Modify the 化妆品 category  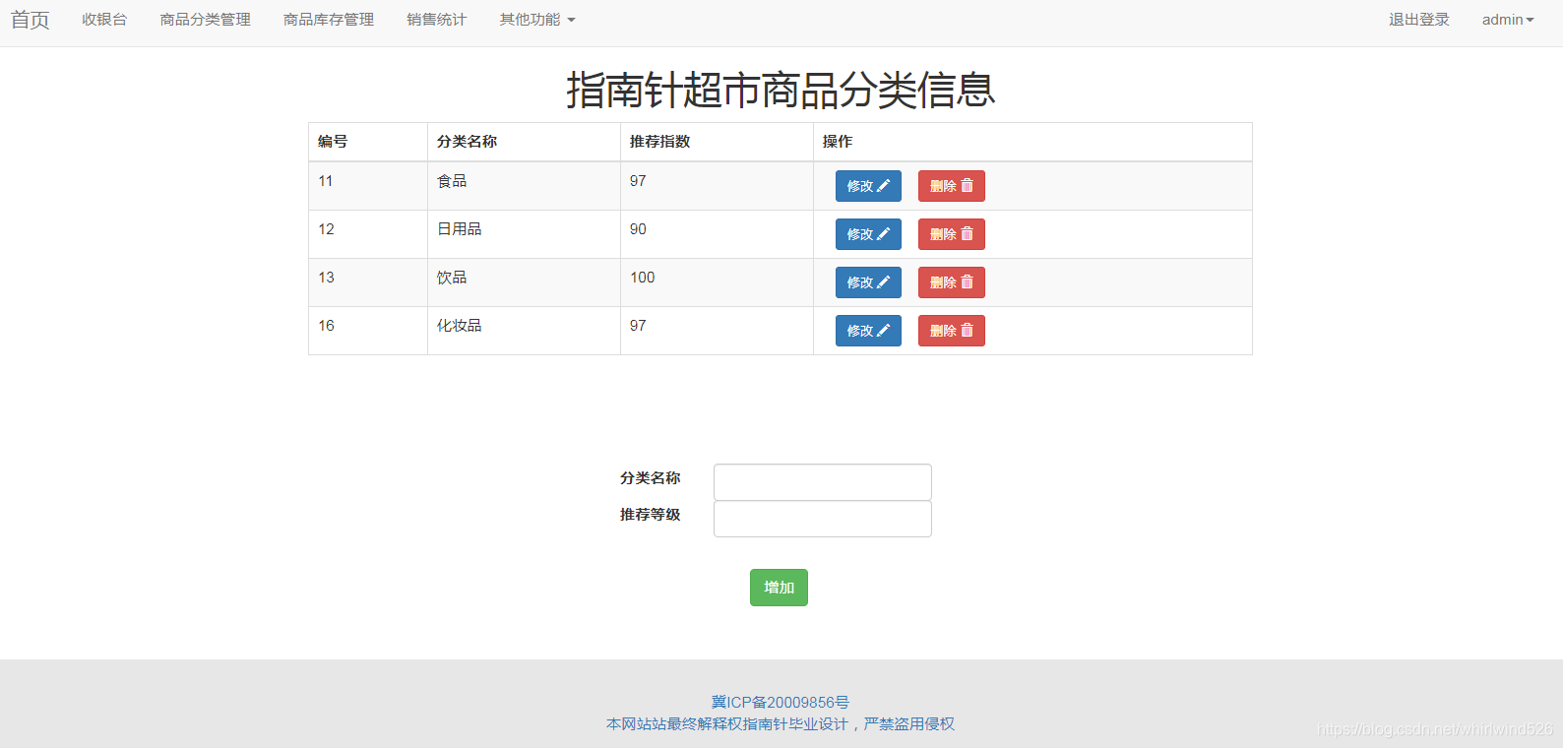click(868, 331)
